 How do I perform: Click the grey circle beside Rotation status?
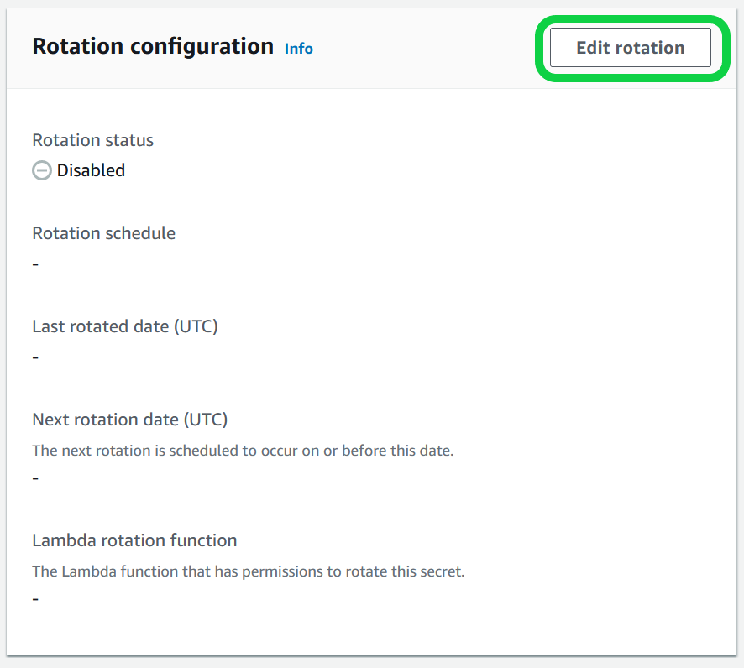tap(41, 170)
